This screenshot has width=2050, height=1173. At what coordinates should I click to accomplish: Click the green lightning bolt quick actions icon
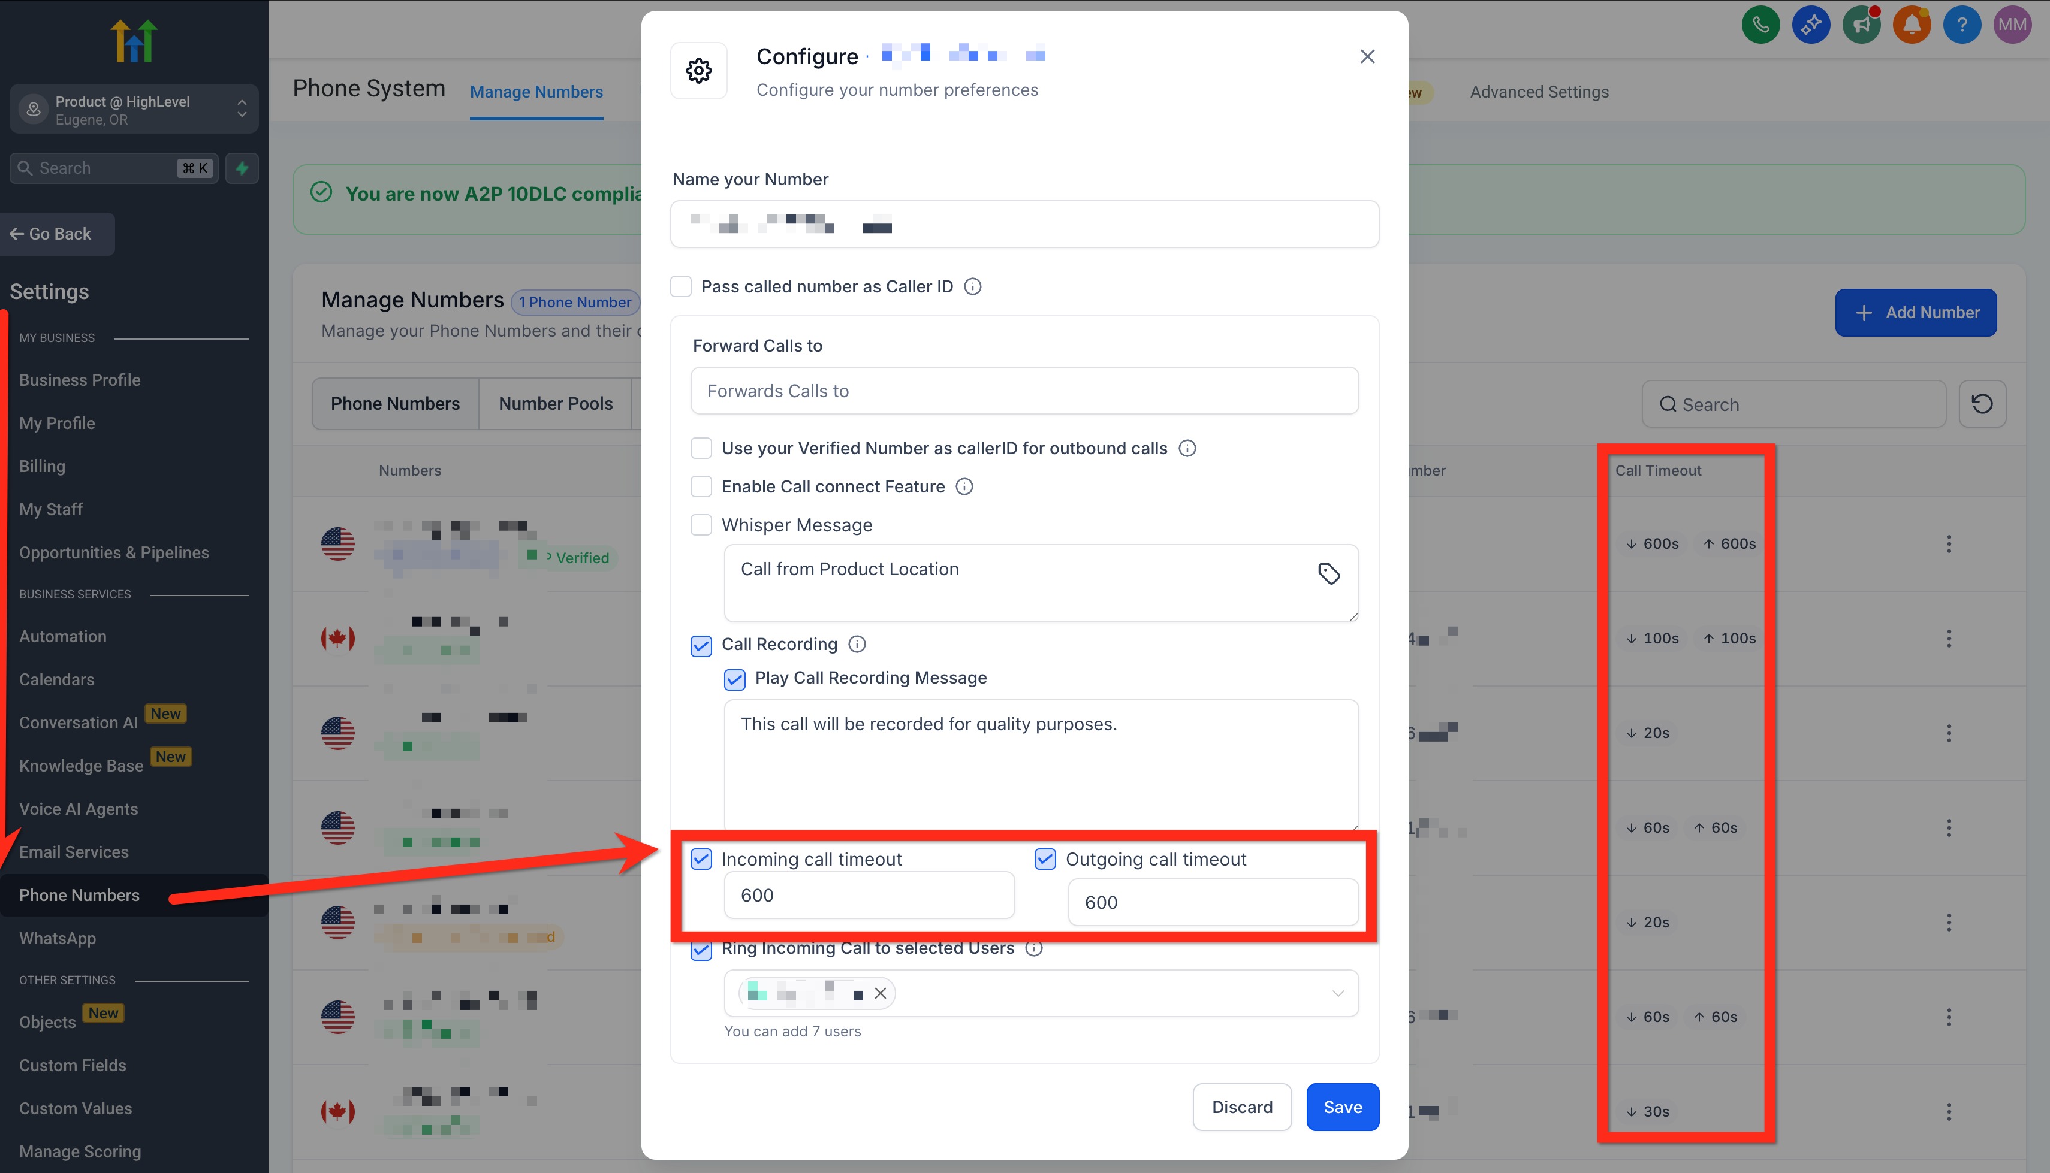[242, 168]
